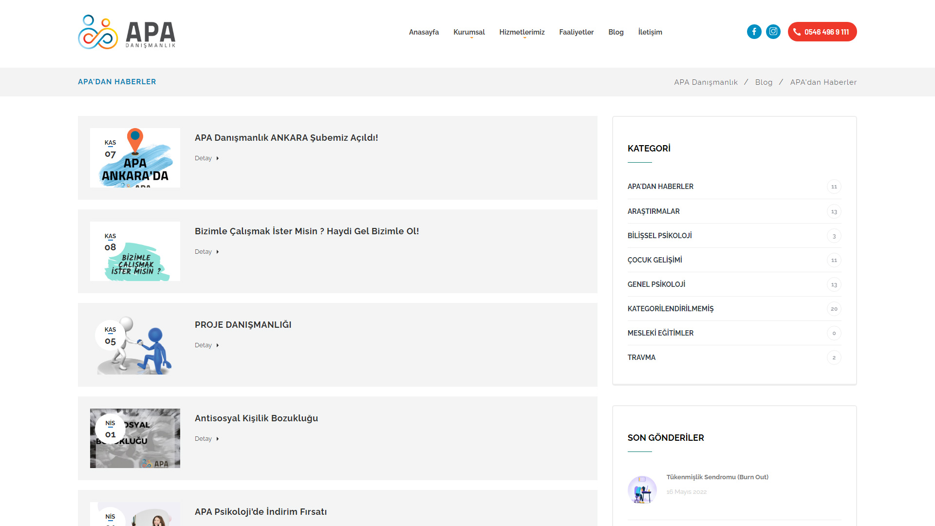Viewport: 935px width, 526px height.
Task: Open 'APA Psikoloji'de İndirim Fırsatı' title
Action: coord(261,512)
